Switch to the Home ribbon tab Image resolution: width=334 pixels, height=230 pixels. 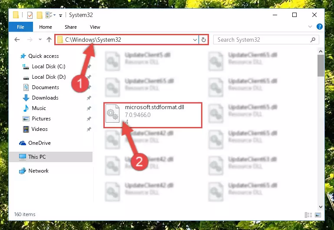(x=45, y=27)
